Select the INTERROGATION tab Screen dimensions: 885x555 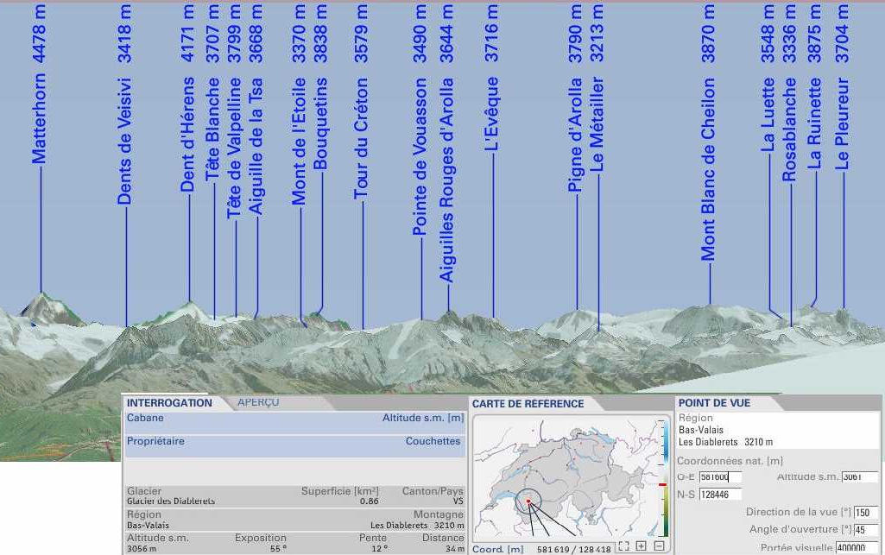coord(170,402)
